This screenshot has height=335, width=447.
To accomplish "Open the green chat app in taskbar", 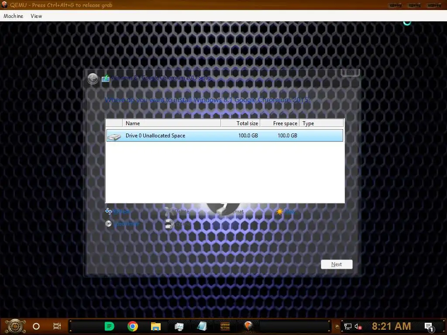I will [x=109, y=326].
